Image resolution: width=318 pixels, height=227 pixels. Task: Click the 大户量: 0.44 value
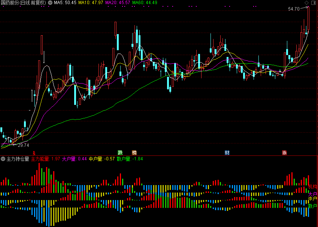point(74,159)
